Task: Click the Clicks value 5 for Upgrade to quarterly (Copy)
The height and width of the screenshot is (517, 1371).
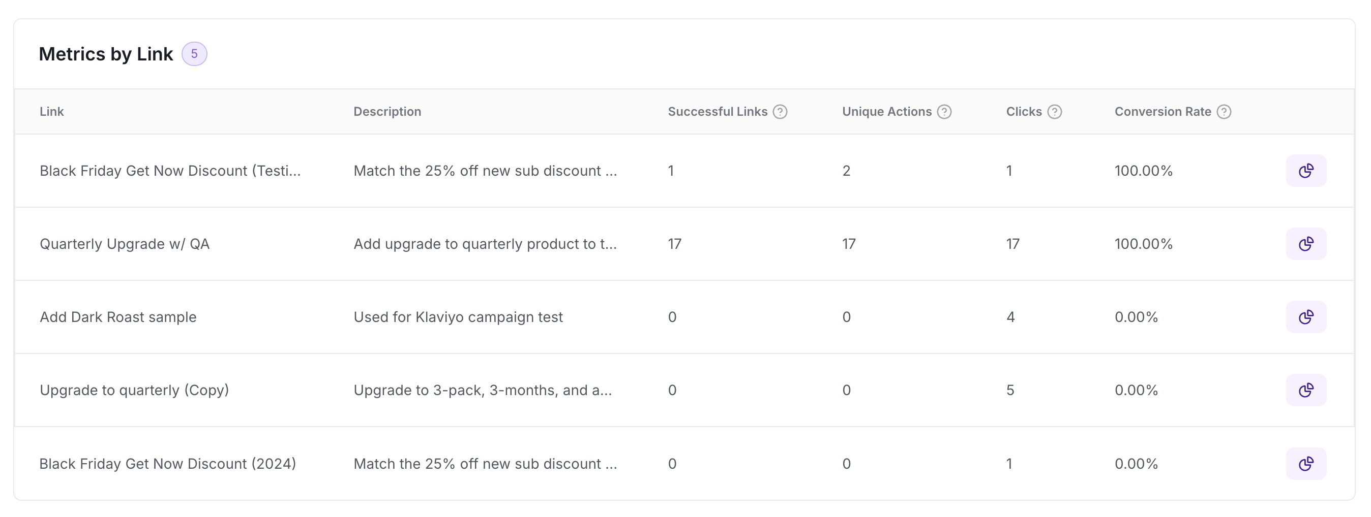Action: (x=1010, y=390)
